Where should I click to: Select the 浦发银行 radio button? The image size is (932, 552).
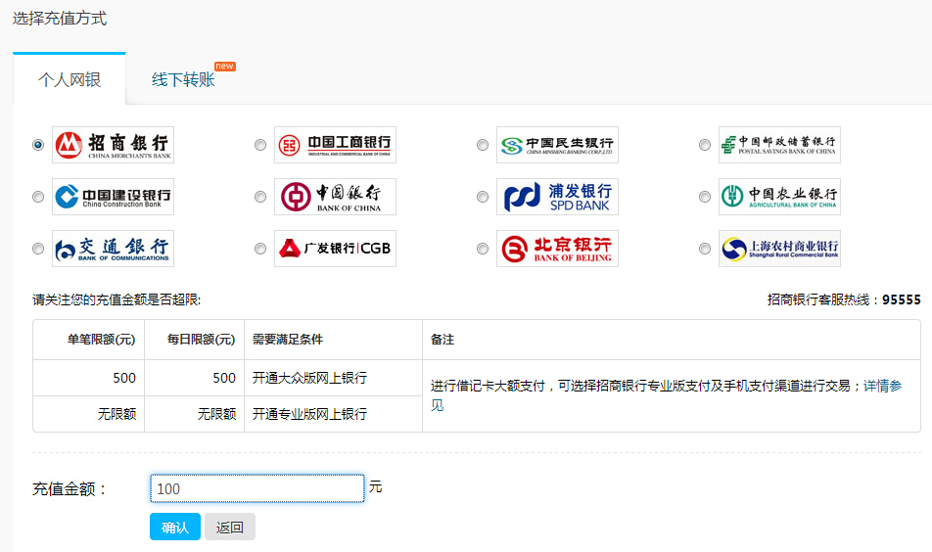click(483, 197)
